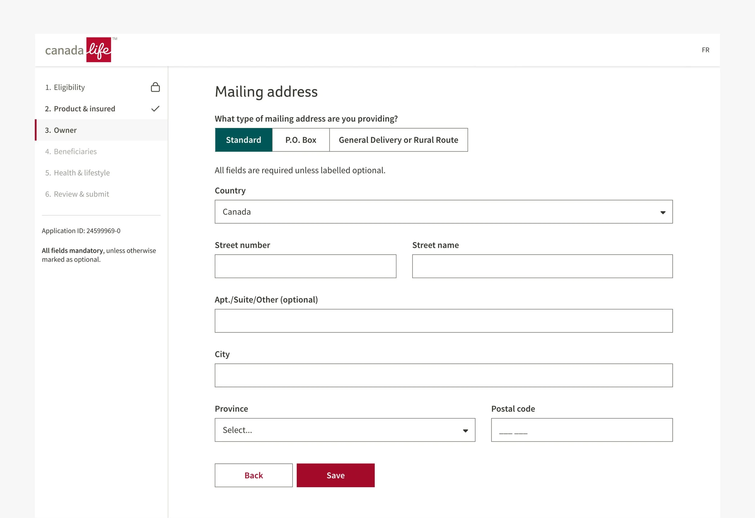This screenshot has height=518, width=755.
Task: Click the Back button
Action: (253, 475)
